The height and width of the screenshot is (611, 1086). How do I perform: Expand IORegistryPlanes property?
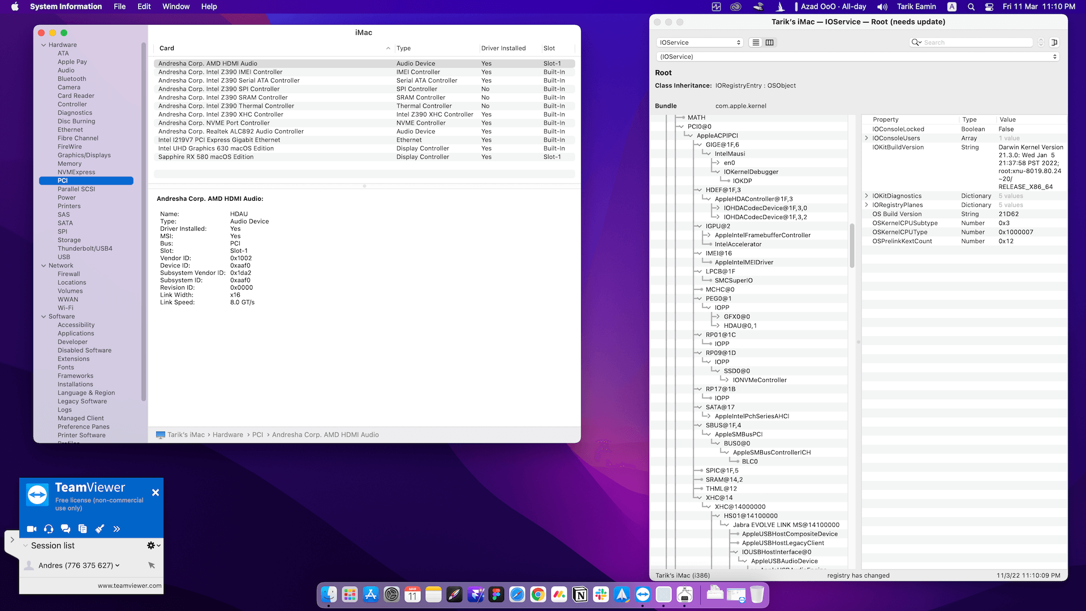867,205
